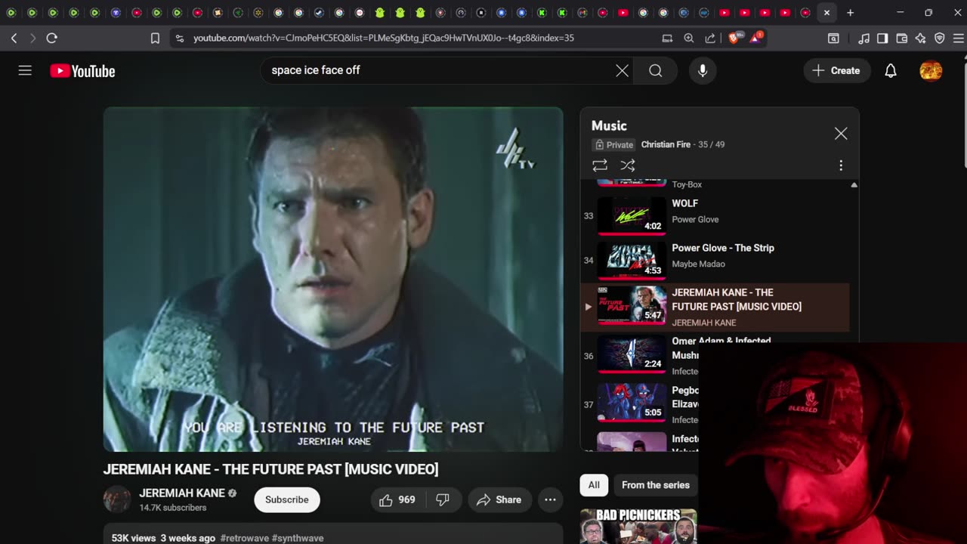Start voice search with the microphone
This screenshot has width=967, height=544.
[703, 70]
